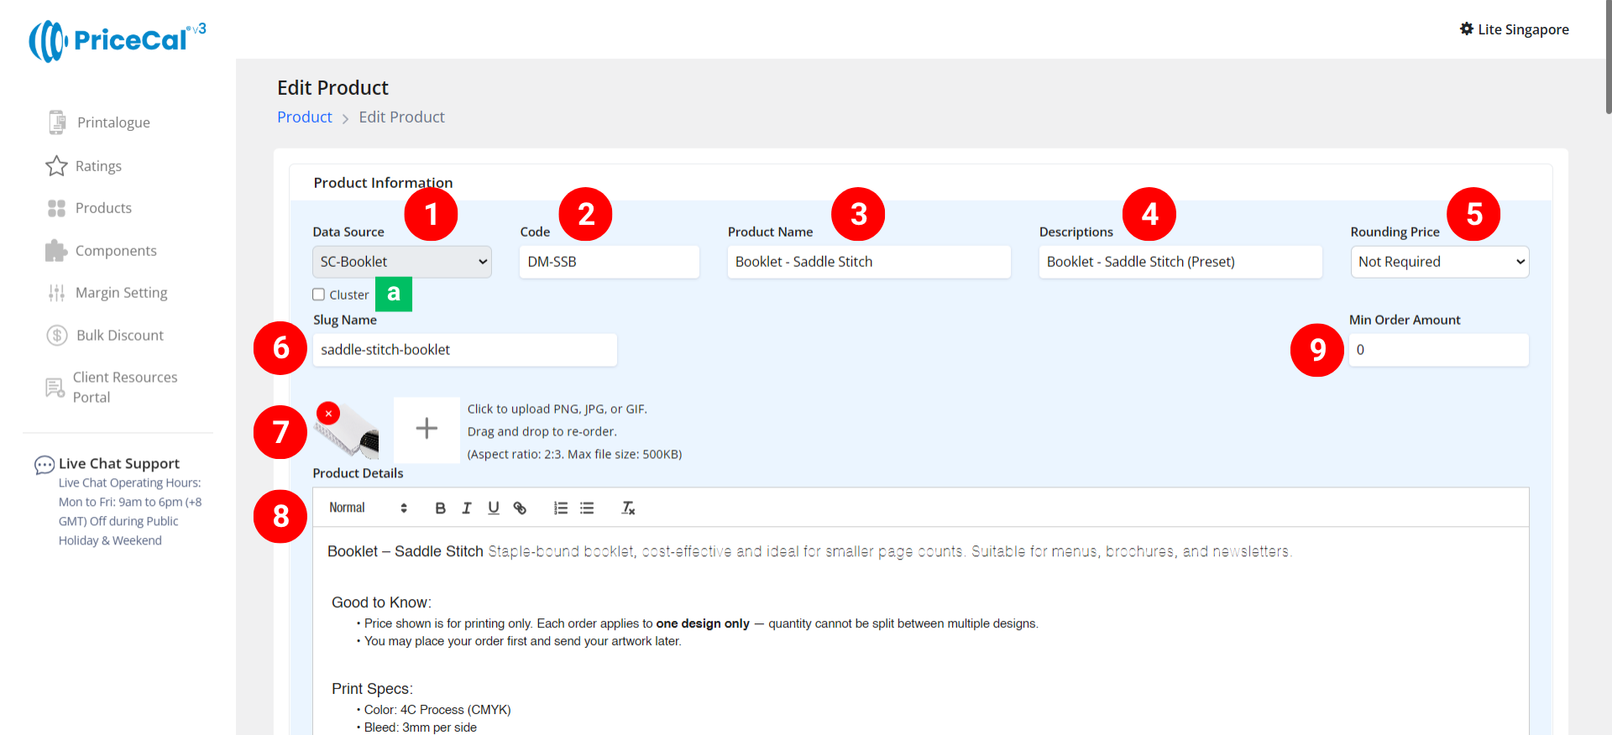The image size is (1612, 735).
Task: Click the Min Order Amount field
Action: [1438, 350]
